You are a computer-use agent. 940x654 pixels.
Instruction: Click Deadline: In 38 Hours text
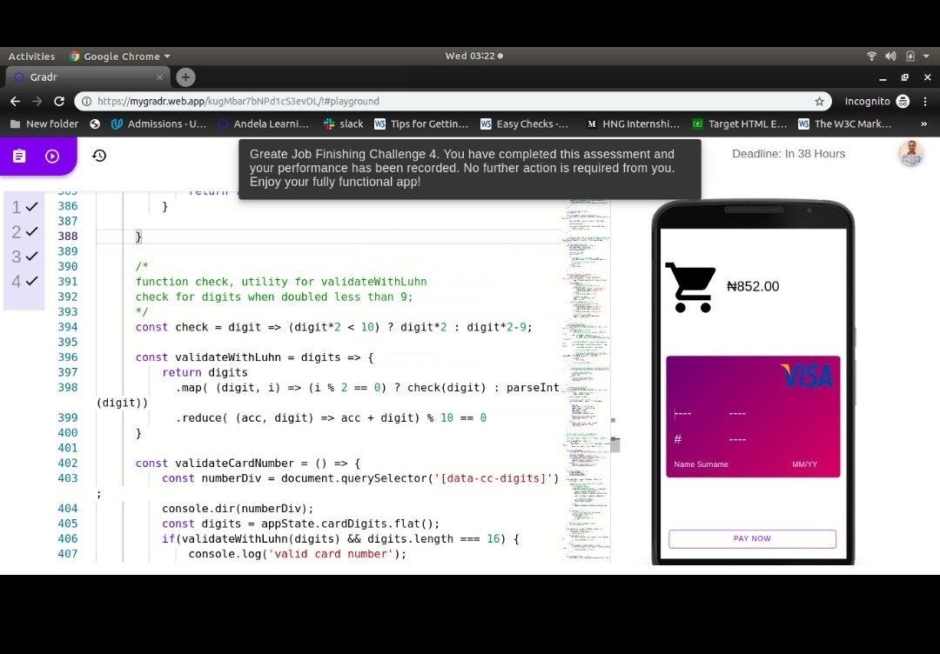point(789,154)
